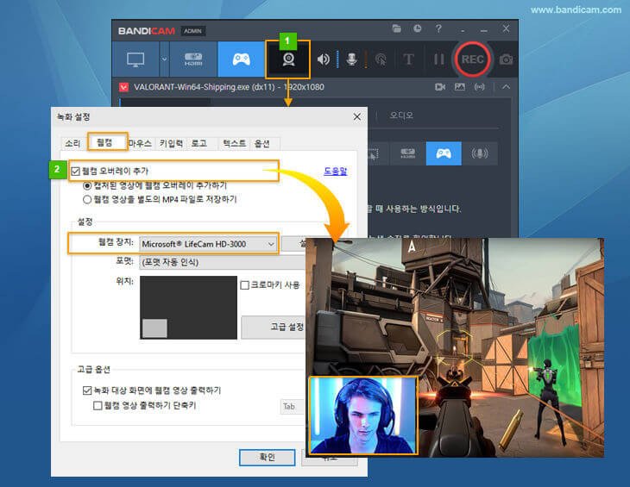Screen dimensions: 630x487
Task: Select audio-only mode icon in lower panel
Action: click(x=479, y=153)
